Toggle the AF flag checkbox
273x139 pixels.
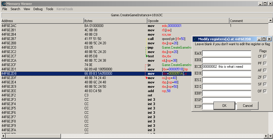pyautogui.click(x=265, y=70)
